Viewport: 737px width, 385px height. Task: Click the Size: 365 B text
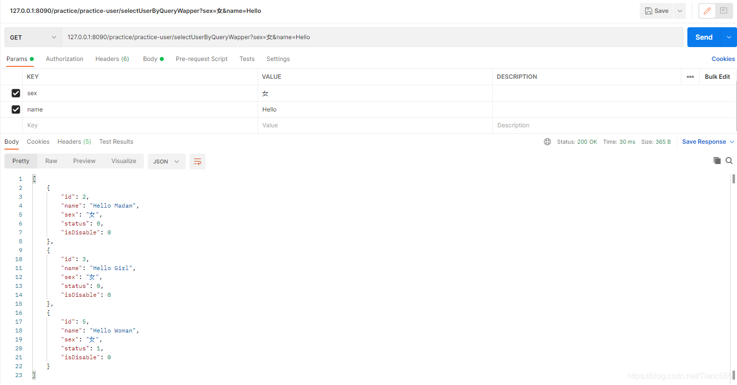pos(656,142)
